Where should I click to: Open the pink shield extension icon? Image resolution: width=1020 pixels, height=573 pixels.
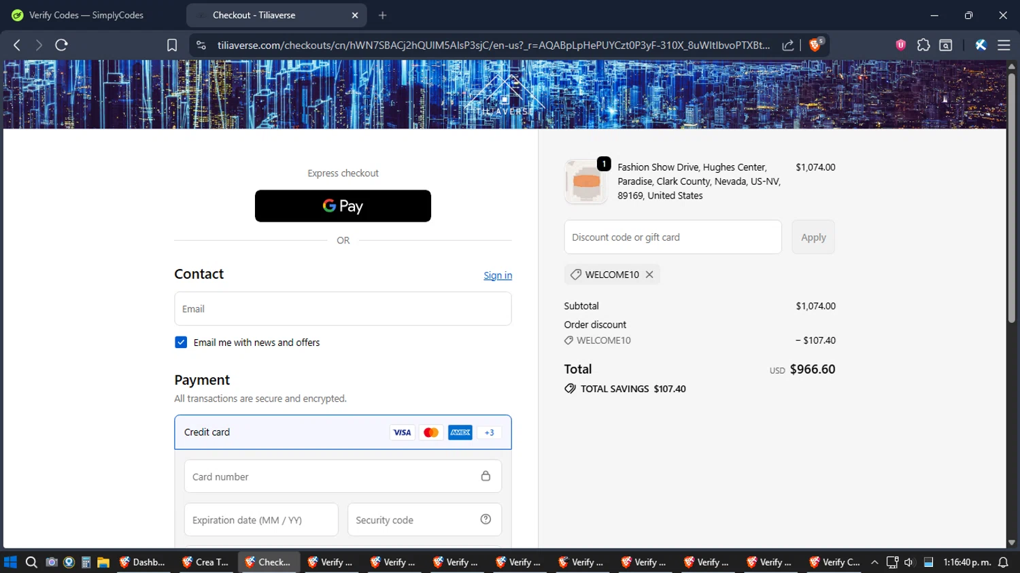point(901,45)
